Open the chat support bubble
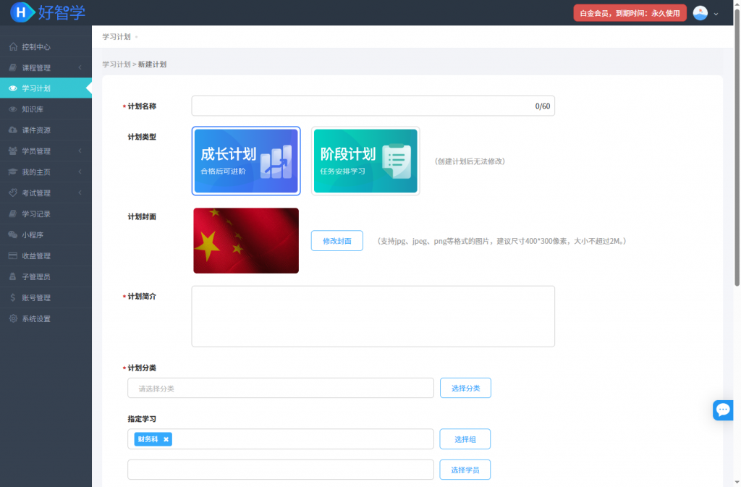 (723, 410)
